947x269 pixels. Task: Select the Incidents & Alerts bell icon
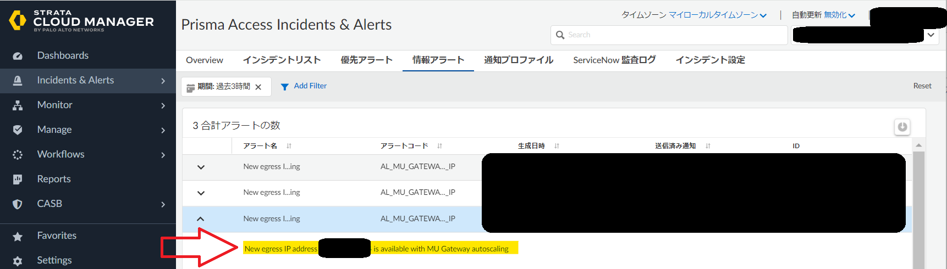coord(18,81)
